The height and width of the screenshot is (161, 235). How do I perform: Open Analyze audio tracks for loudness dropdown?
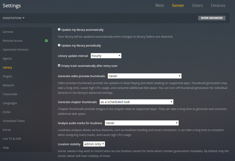(142, 123)
